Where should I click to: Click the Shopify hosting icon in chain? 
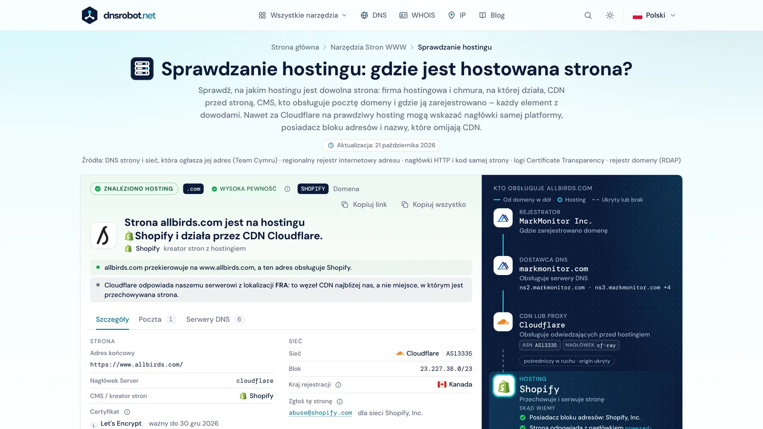click(504, 386)
